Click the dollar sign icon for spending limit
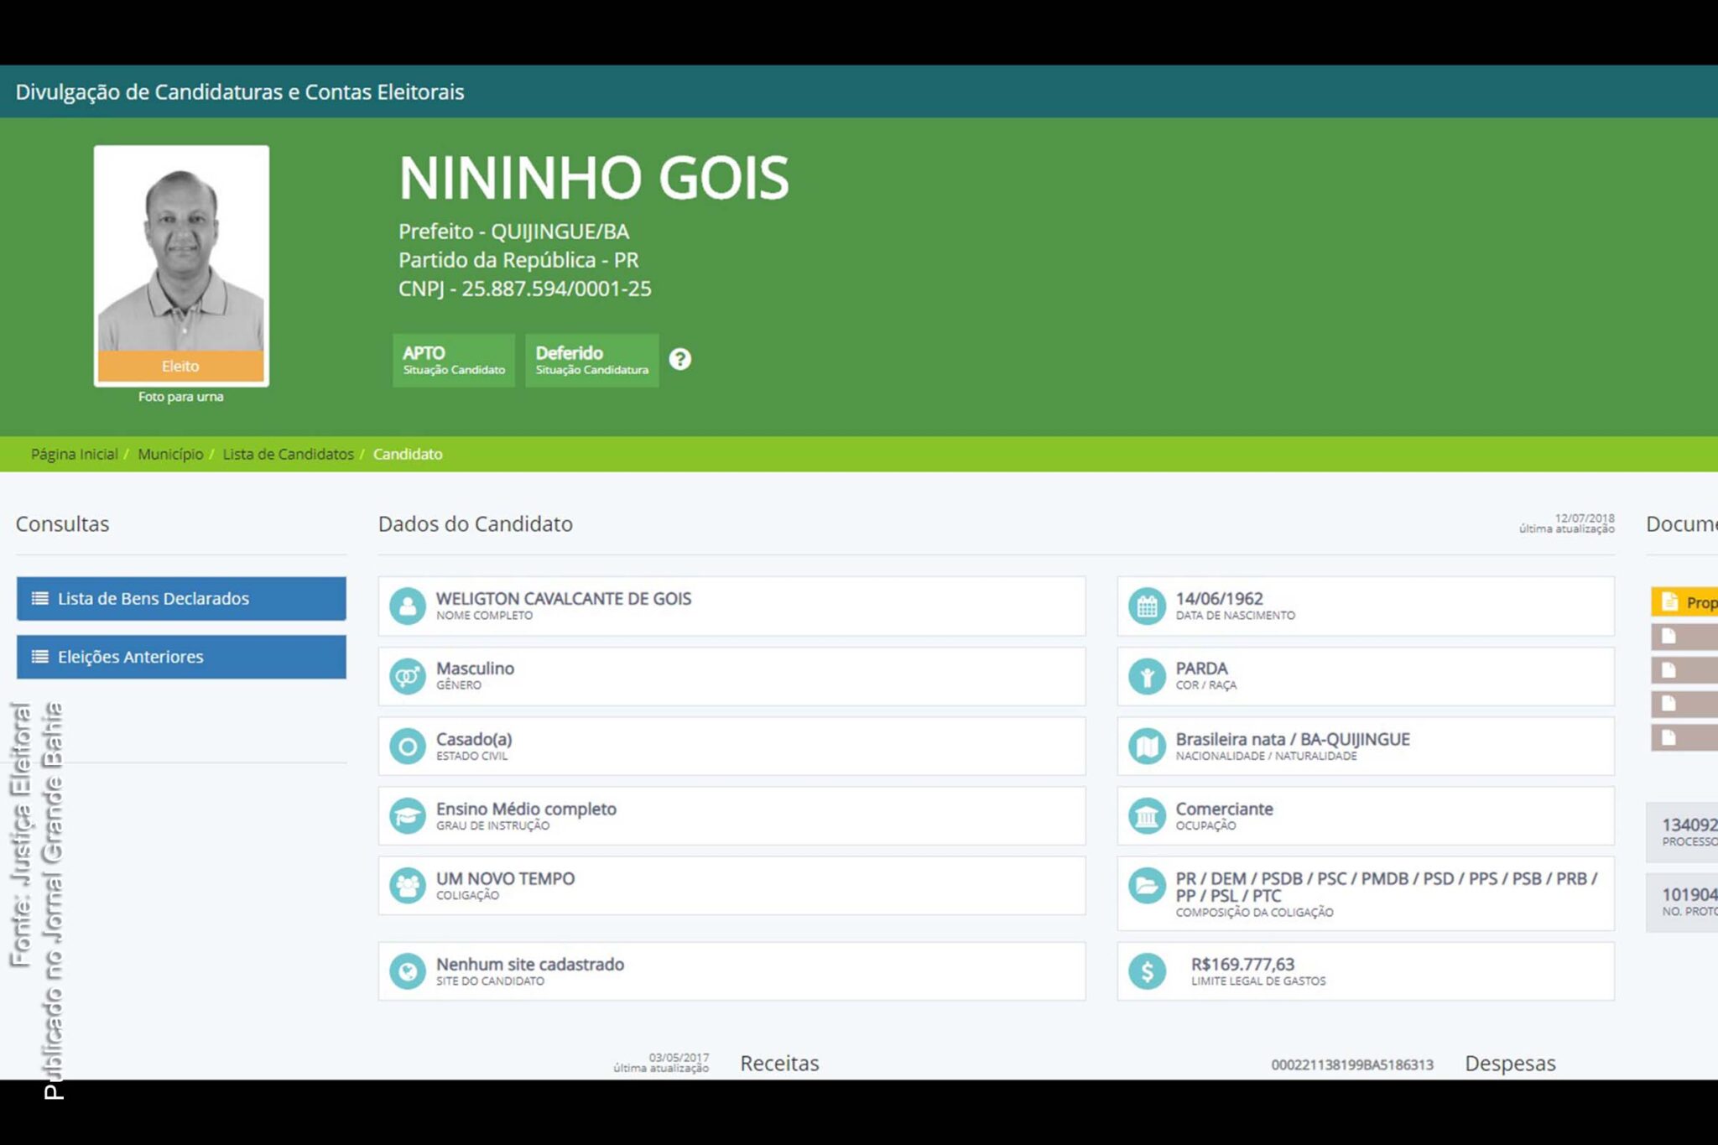This screenshot has height=1145, width=1718. tap(1147, 971)
